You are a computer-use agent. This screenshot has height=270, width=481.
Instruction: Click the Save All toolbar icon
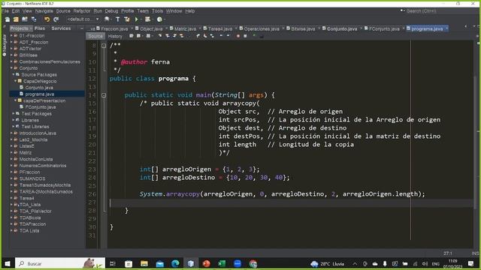pyautogui.click(x=34, y=19)
